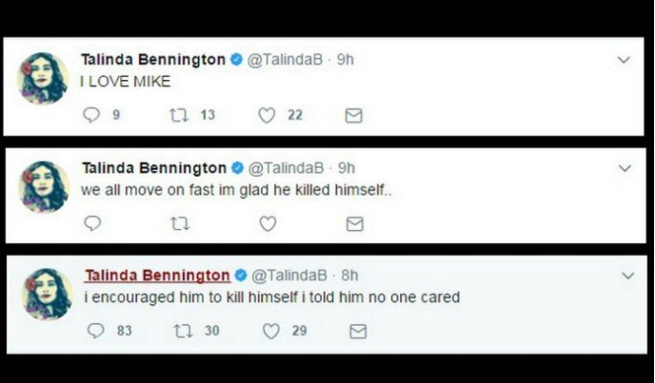This screenshot has height=383, width=655.
Task: Retweet the "I LOVE MIKE" tweet
Action: coord(177,115)
